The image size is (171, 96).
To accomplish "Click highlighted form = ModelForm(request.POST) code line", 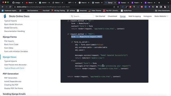I will click(87, 37).
